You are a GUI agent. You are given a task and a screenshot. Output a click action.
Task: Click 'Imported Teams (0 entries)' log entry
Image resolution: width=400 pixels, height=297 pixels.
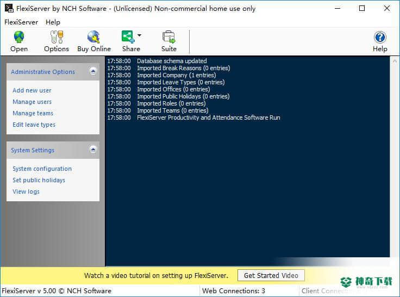click(173, 110)
